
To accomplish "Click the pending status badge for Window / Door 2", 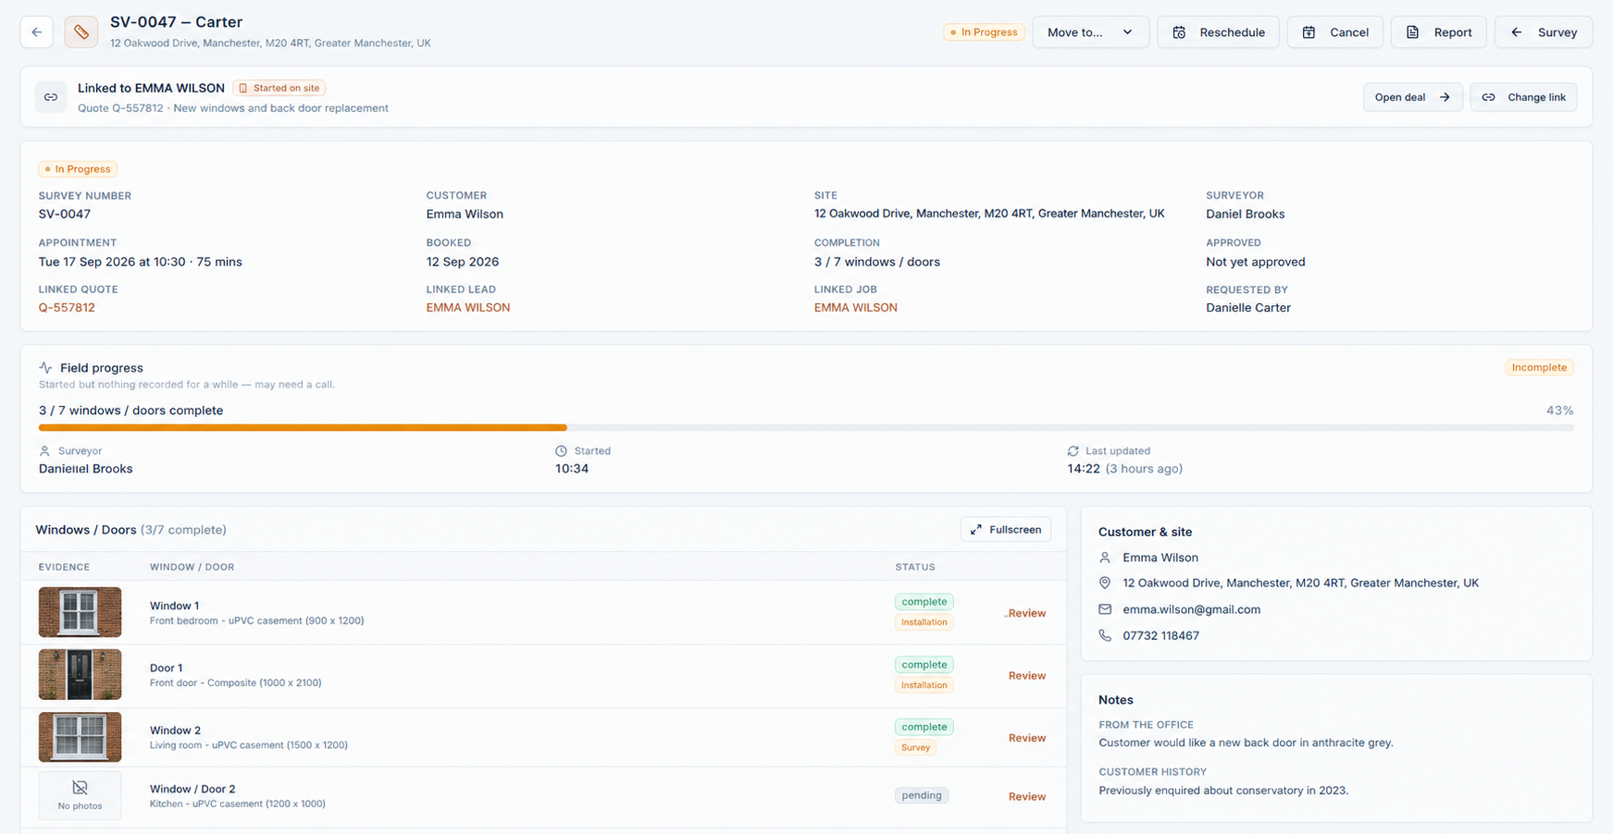I will click(x=921, y=795).
